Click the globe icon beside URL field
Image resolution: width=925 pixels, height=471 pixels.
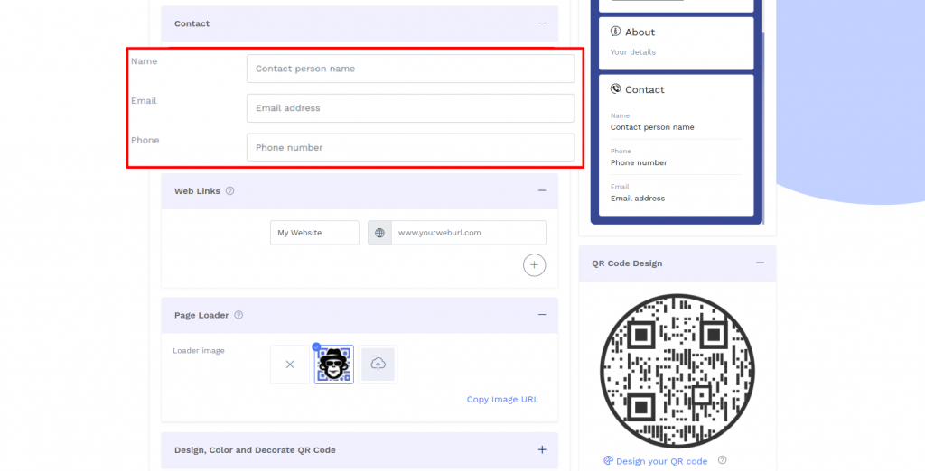379,233
